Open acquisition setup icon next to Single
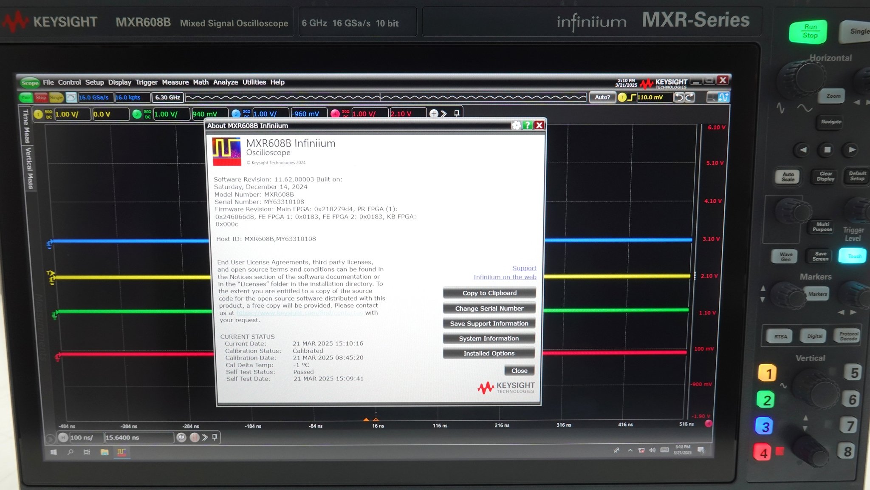Screen dimensions: 870x490 click(x=71, y=98)
